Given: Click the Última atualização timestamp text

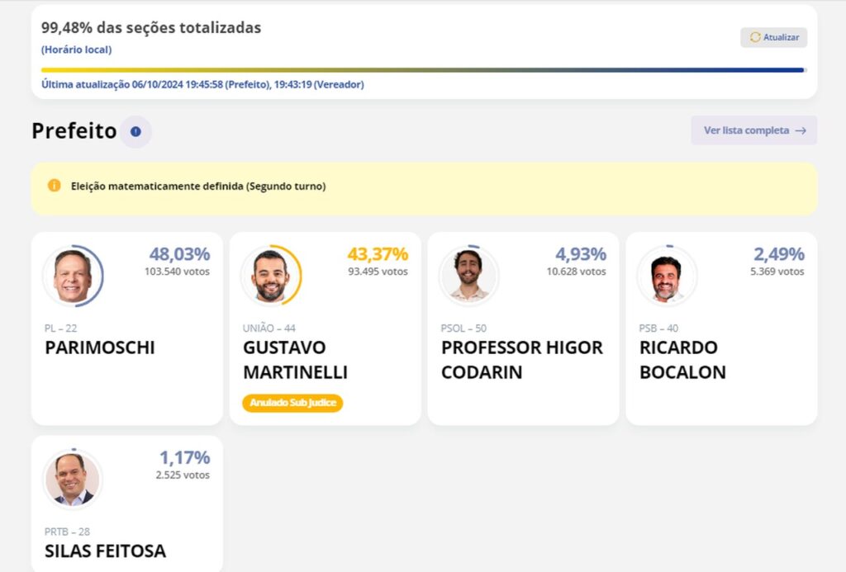Looking at the screenshot, I should 203,85.
